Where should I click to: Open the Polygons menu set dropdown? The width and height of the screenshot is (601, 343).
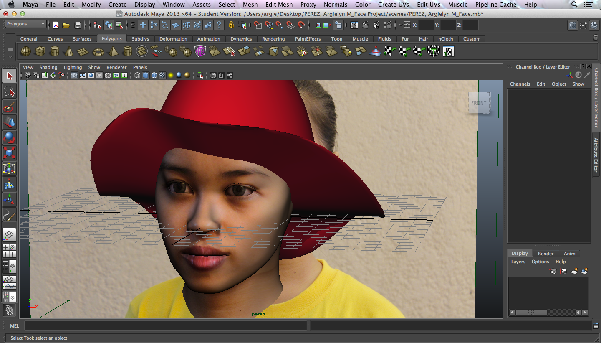pyautogui.click(x=25, y=24)
